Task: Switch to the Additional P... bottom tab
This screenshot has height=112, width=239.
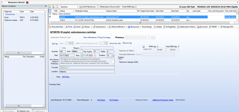Action: [x=39, y=111]
